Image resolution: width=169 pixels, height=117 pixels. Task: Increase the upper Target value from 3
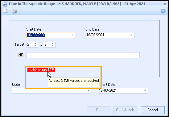pyautogui.click(x=52, y=44)
